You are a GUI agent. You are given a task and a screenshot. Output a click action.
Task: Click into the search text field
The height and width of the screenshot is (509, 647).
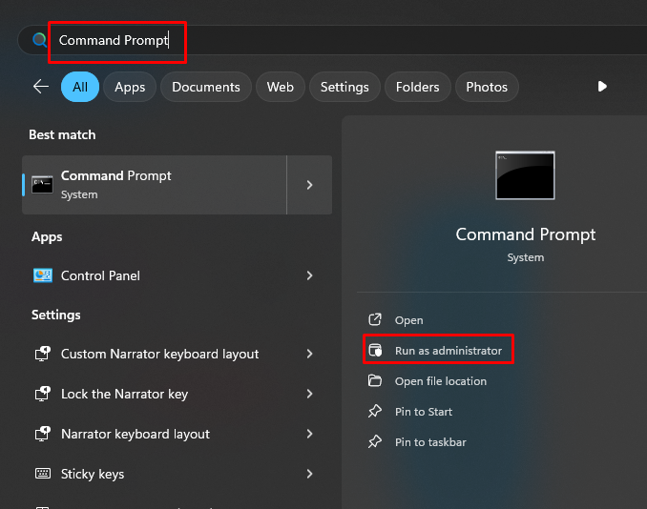(x=330, y=40)
